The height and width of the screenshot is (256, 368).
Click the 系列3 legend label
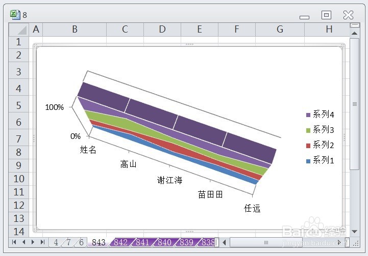pos(323,130)
